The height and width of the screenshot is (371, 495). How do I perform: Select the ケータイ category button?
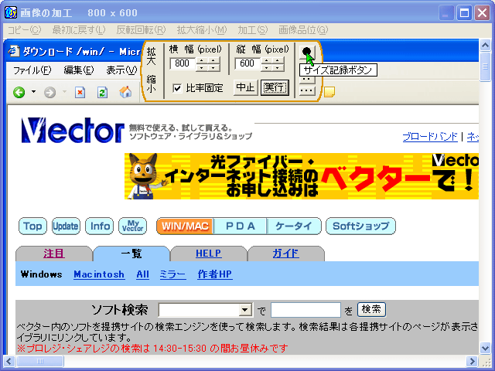(294, 226)
